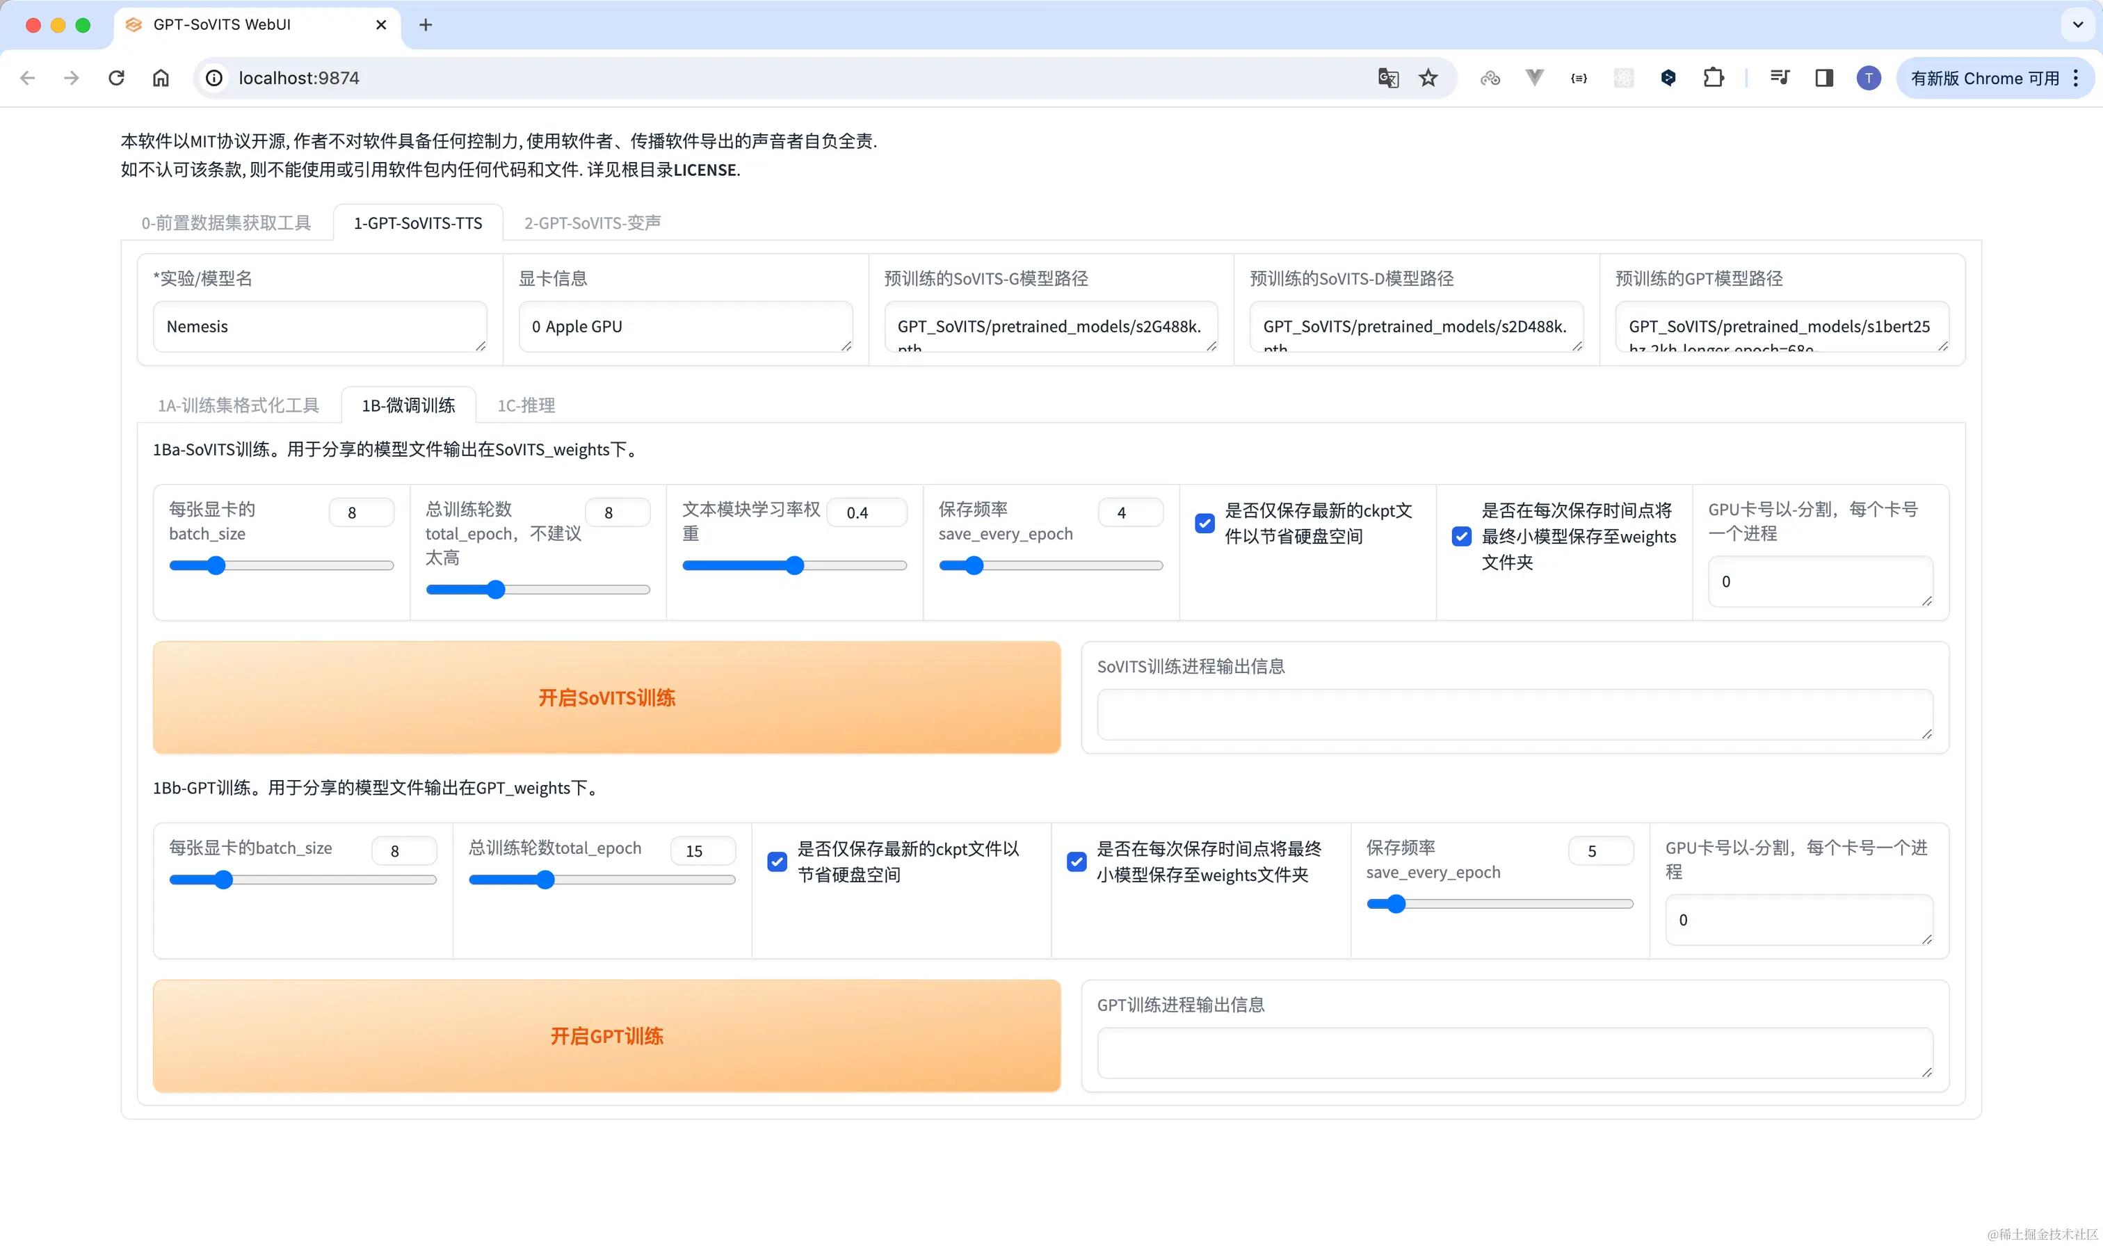
Task: Open the 0-前置数据集获取工具 tab
Action: tap(226, 222)
